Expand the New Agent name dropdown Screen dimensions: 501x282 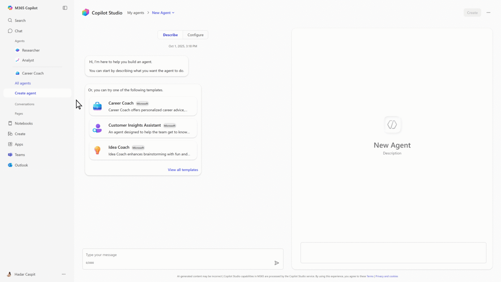(x=173, y=12)
